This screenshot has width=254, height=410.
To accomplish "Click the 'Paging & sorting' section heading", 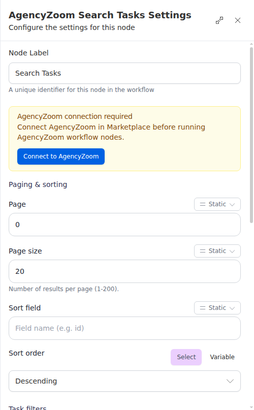I will [x=38, y=184].
